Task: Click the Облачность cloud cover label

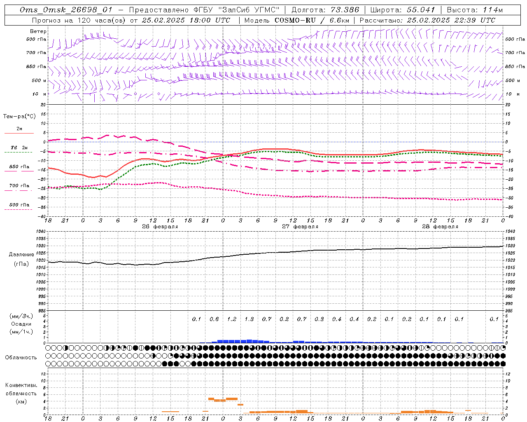Action: 21,358
